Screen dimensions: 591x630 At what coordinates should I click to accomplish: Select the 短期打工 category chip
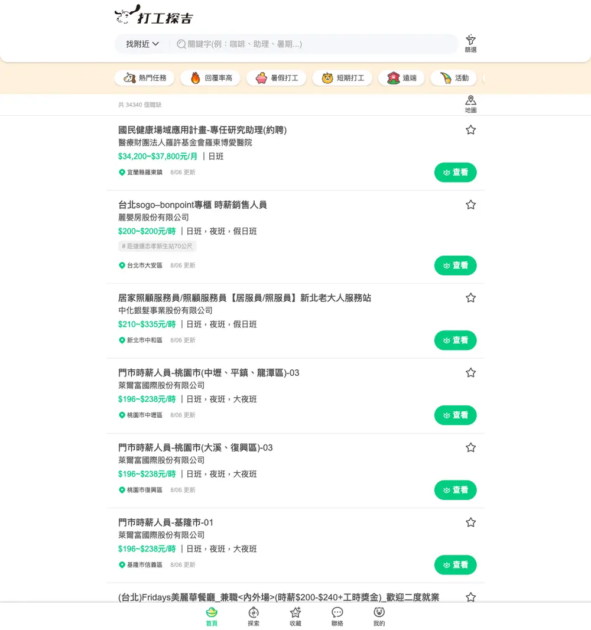click(x=342, y=78)
